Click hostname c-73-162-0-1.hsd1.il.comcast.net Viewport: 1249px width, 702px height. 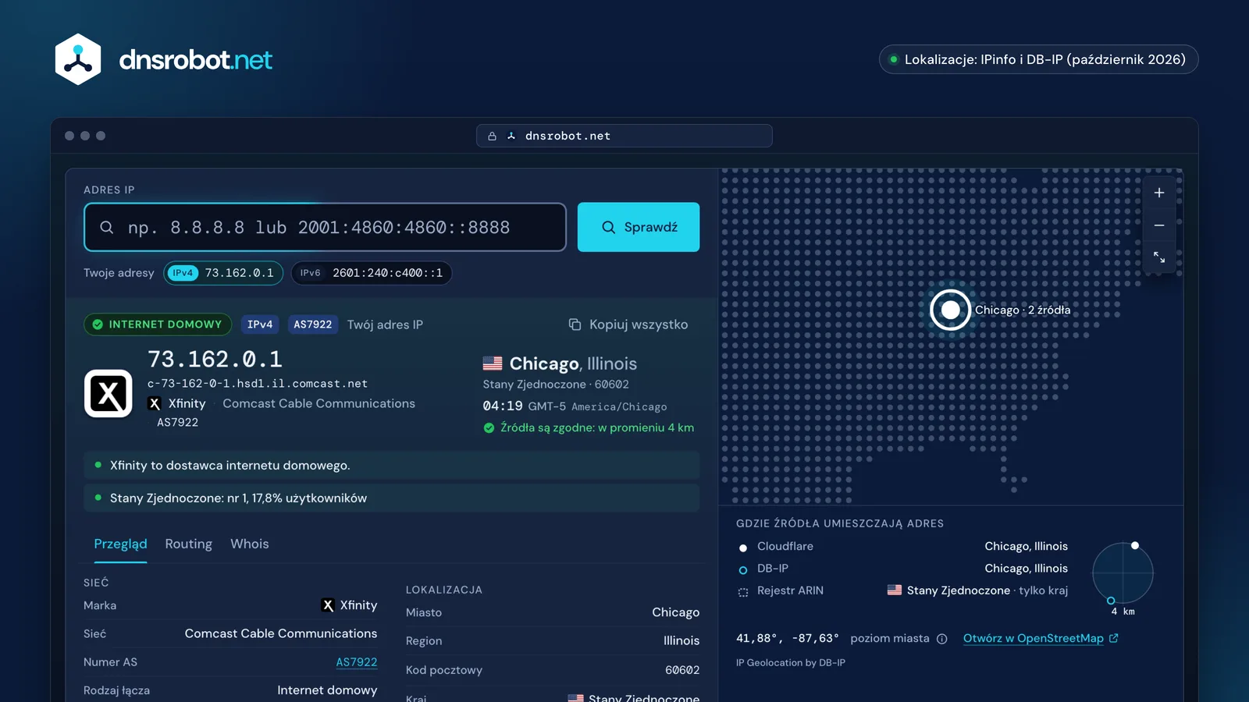258,384
